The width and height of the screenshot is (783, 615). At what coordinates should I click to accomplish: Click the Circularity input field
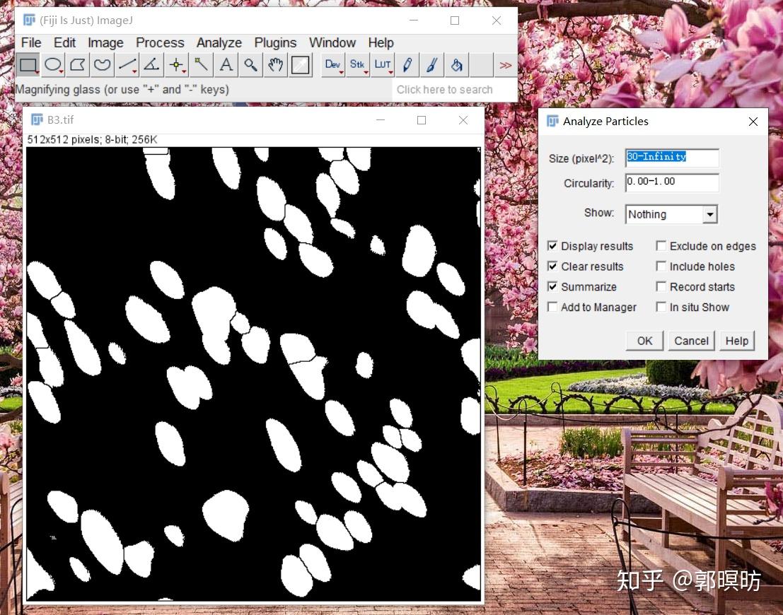(x=671, y=182)
